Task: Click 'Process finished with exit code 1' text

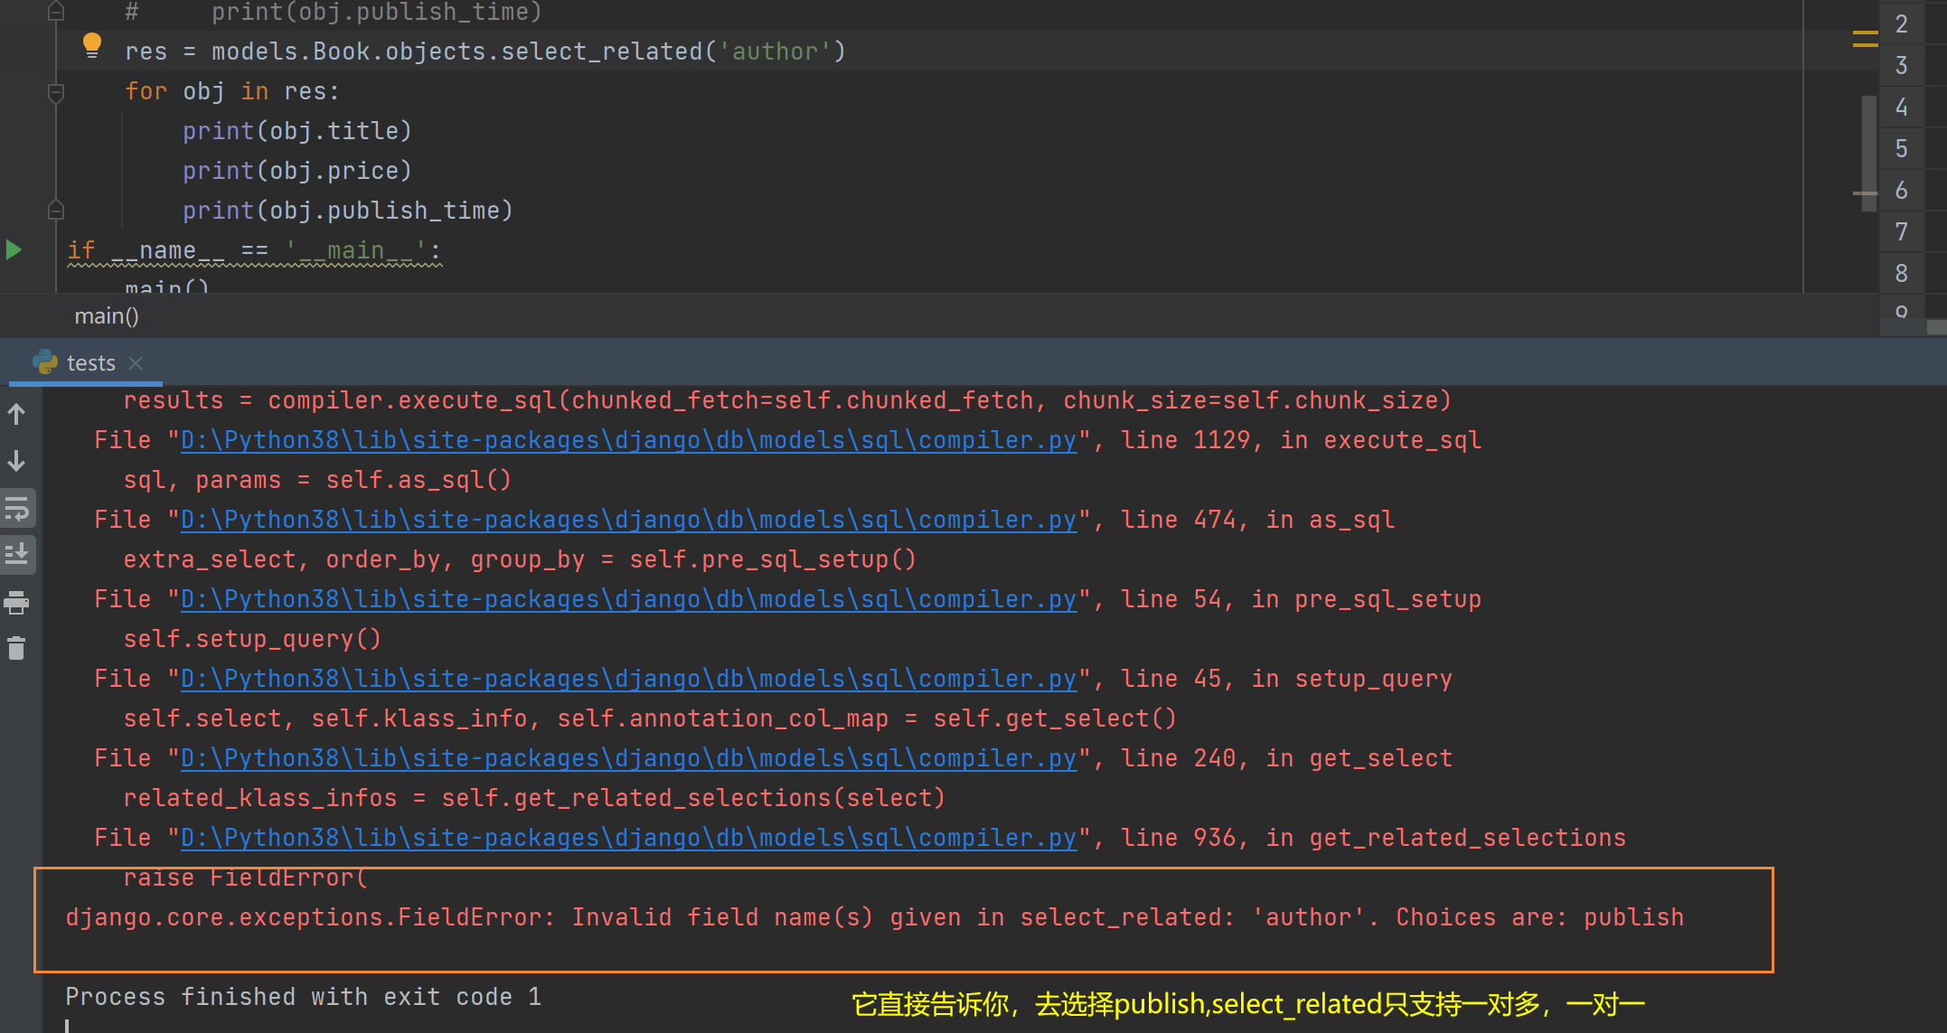Action: pos(304,997)
